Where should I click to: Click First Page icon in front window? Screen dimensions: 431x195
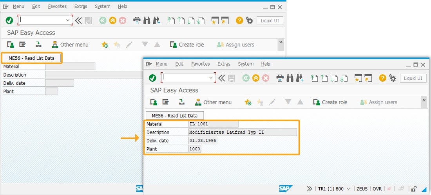coord(314,78)
